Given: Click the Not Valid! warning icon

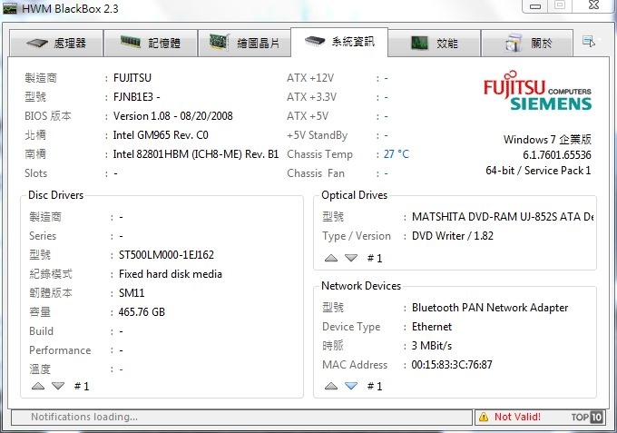Looking at the screenshot, I should pyautogui.click(x=484, y=417).
